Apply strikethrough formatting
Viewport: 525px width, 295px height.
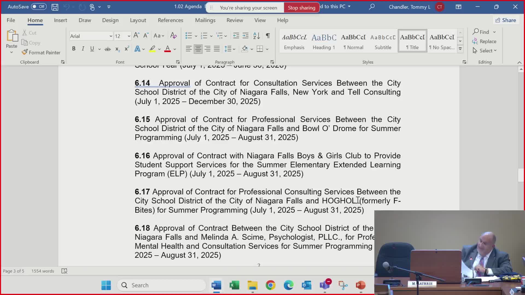(x=107, y=49)
